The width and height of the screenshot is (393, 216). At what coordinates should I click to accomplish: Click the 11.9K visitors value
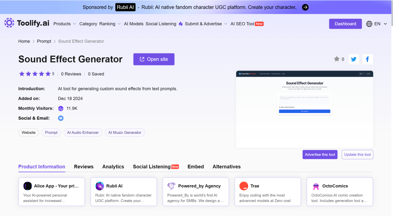(72, 108)
